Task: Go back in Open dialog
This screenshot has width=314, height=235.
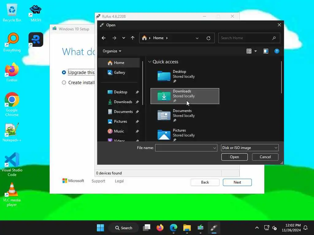Action: pos(104,38)
